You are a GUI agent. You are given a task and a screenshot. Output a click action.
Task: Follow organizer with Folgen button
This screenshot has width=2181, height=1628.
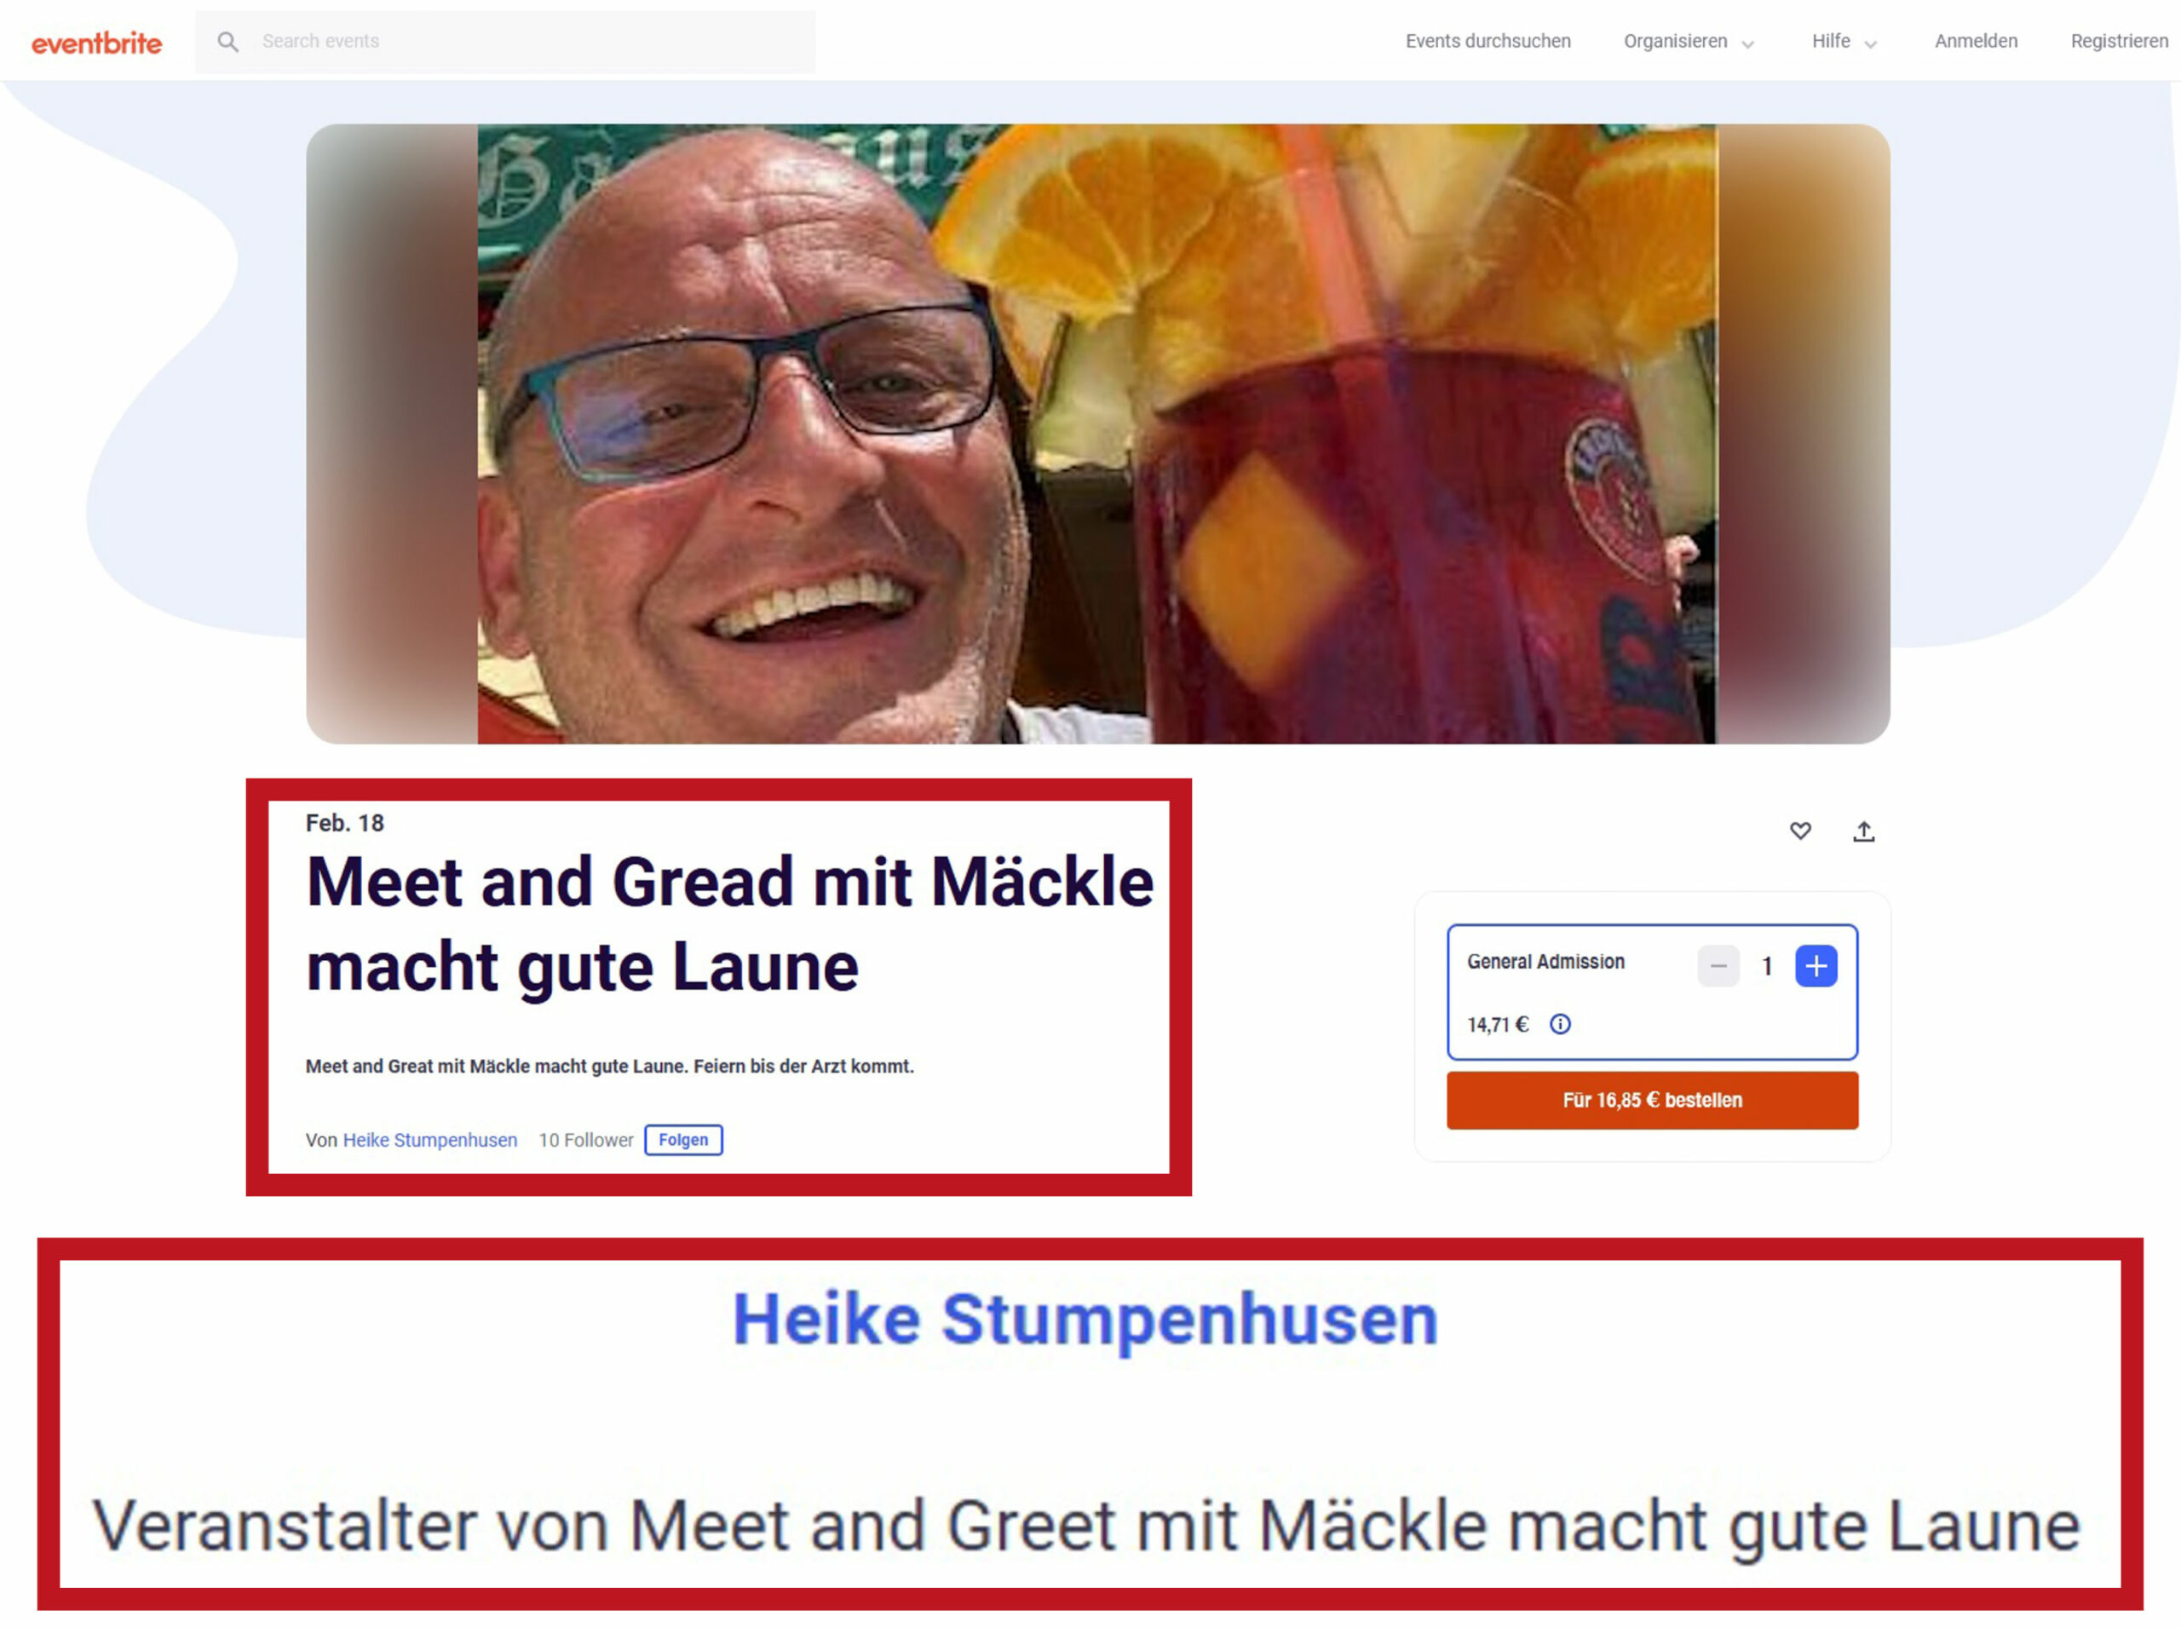[x=683, y=1139]
